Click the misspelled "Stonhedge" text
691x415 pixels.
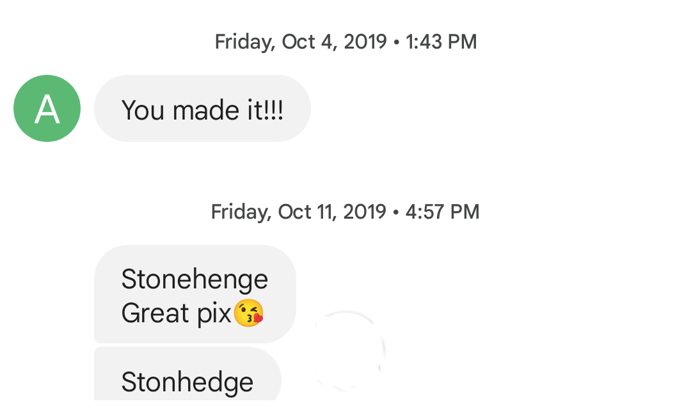(x=187, y=382)
